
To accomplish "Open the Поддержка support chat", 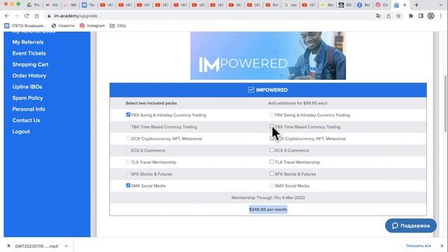I will tap(411, 225).
